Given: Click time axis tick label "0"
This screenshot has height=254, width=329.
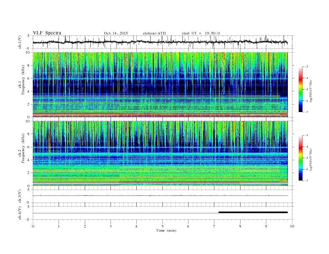Looking at the screenshot, I should coord(33,226).
